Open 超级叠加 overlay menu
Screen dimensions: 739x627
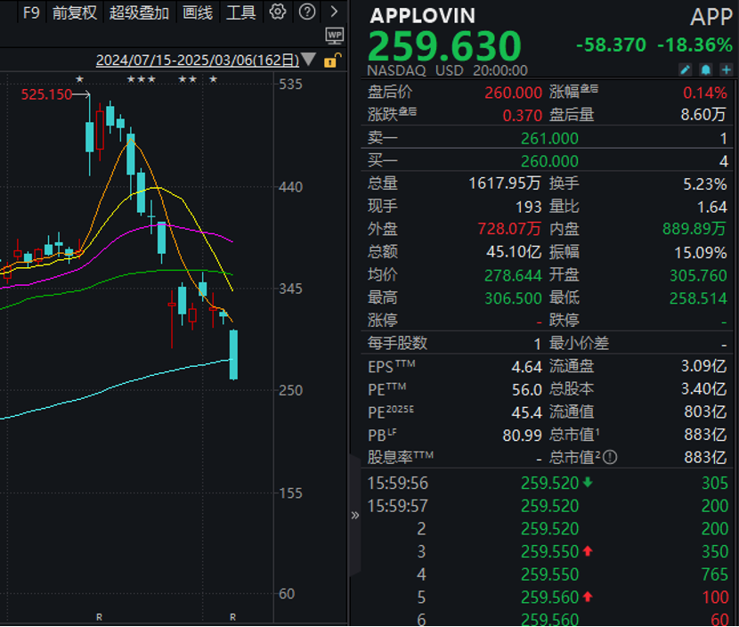pyautogui.click(x=139, y=12)
